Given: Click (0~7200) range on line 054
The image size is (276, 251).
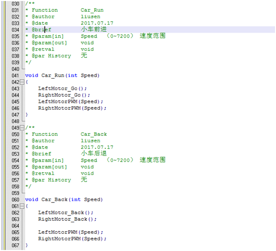Looking at the screenshot, I should (120, 160).
